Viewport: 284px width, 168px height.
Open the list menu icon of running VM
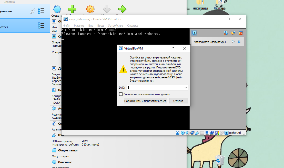click(x=41, y=26)
